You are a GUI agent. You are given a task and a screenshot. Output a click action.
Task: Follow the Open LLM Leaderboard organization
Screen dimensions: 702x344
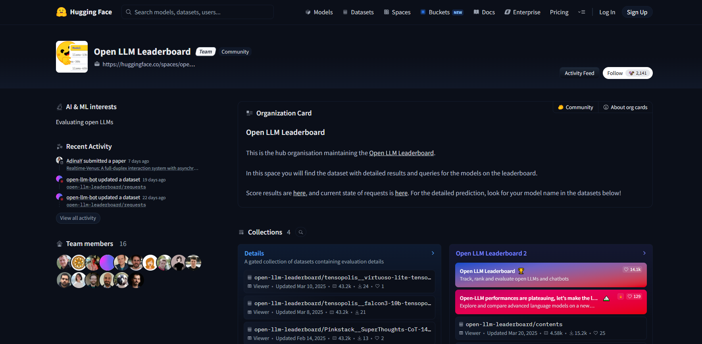pos(615,73)
